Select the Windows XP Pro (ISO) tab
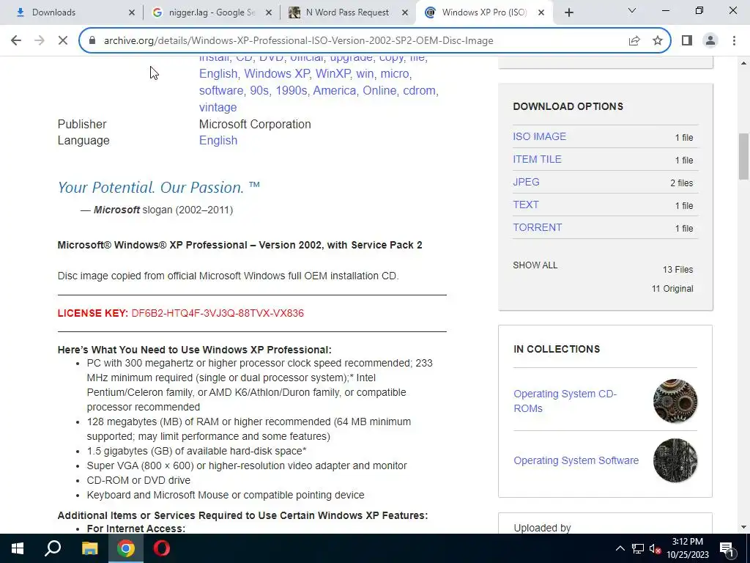The height and width of the screenshot is (563, 750). pyautogui.click(x=484, y=13)
